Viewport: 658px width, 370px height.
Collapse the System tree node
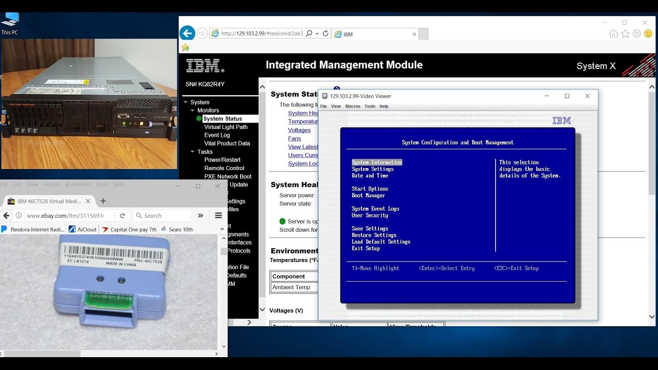186,102
